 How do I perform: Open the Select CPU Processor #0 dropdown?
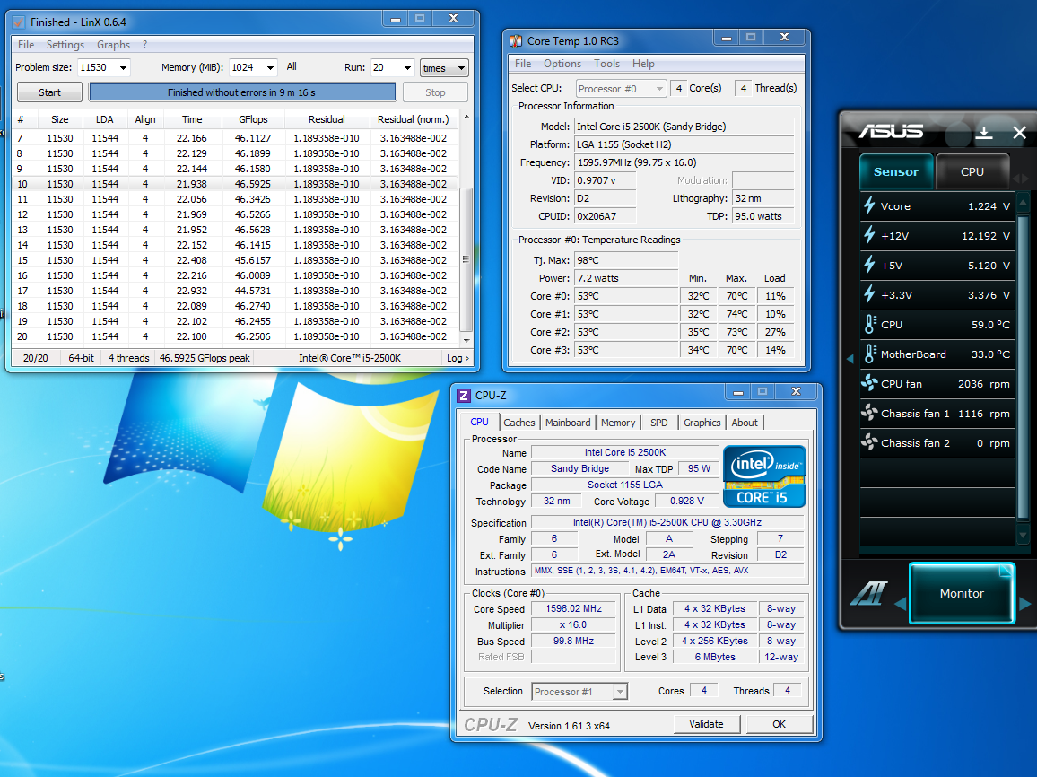[x=621, y=89]
